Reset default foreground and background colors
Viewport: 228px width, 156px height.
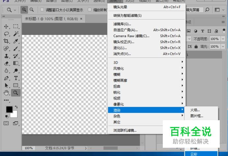7,116
